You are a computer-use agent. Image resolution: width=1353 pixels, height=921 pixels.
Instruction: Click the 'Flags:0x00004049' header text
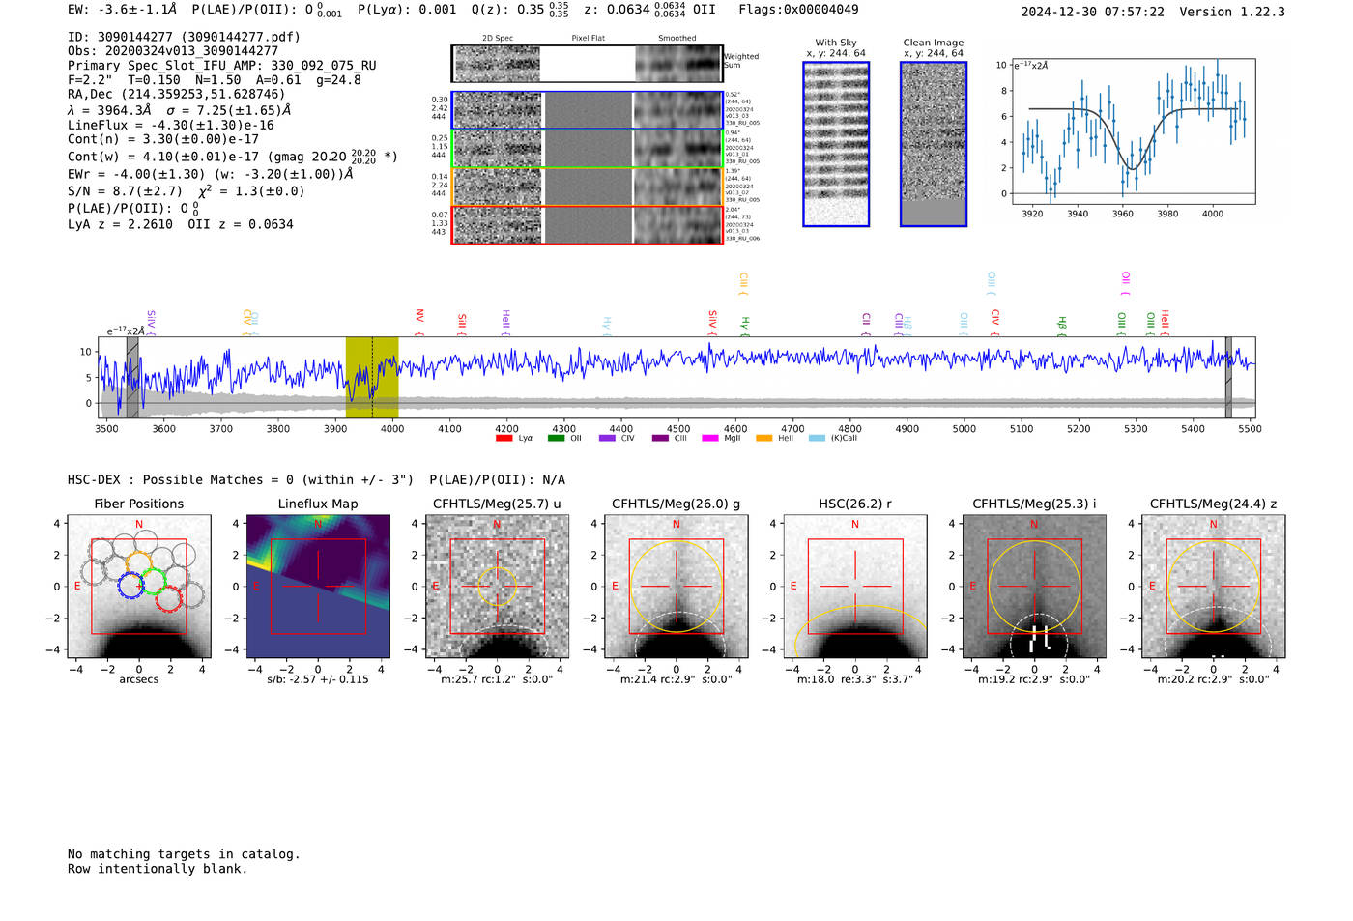tap(798, 10)
